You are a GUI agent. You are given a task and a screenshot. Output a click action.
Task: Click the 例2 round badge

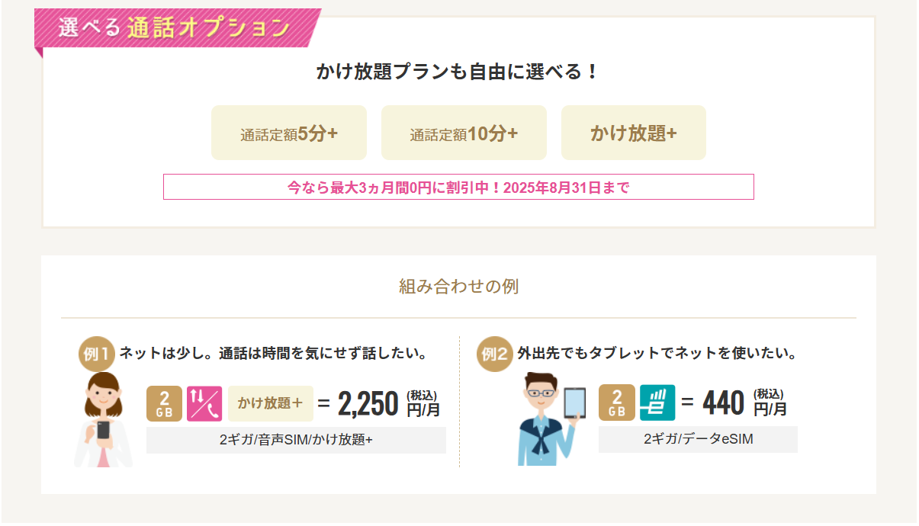[x=495, y=354]
